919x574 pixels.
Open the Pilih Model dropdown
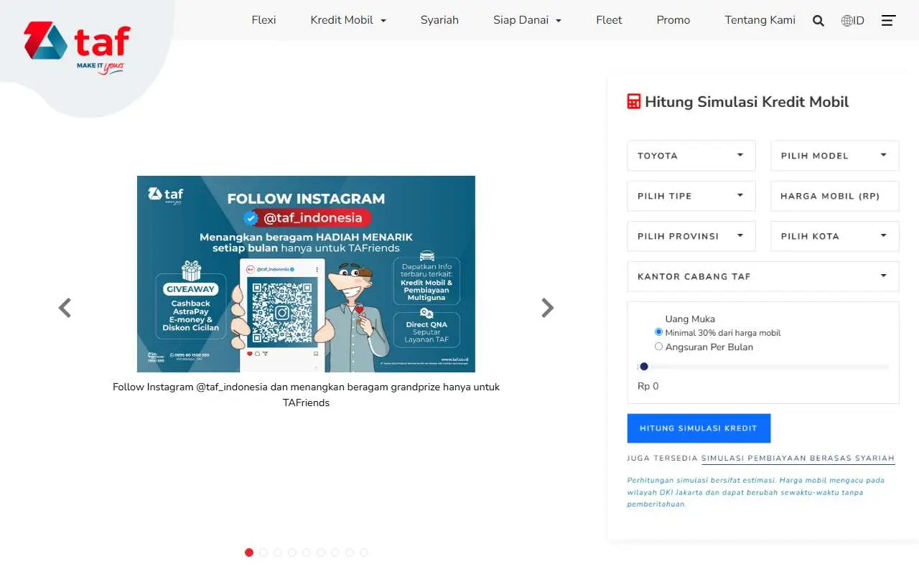(x=835, y=156)
